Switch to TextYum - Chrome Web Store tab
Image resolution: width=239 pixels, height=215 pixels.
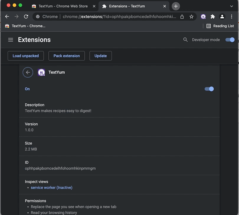(63, 6)
